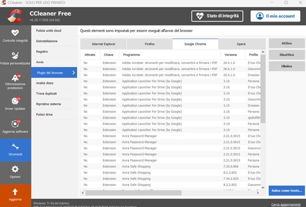Click the CCleaner logo in header
The width and height of the screenshot is (306, 207).
pyautogui.click(x=15, y=16)
